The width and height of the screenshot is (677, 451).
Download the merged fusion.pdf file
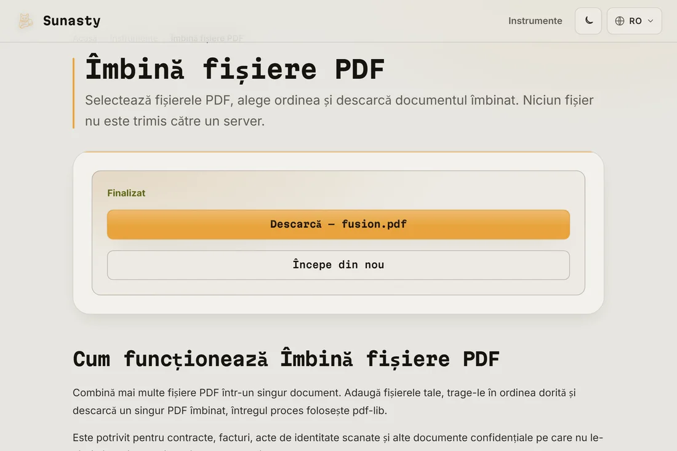tap(338, 225)
